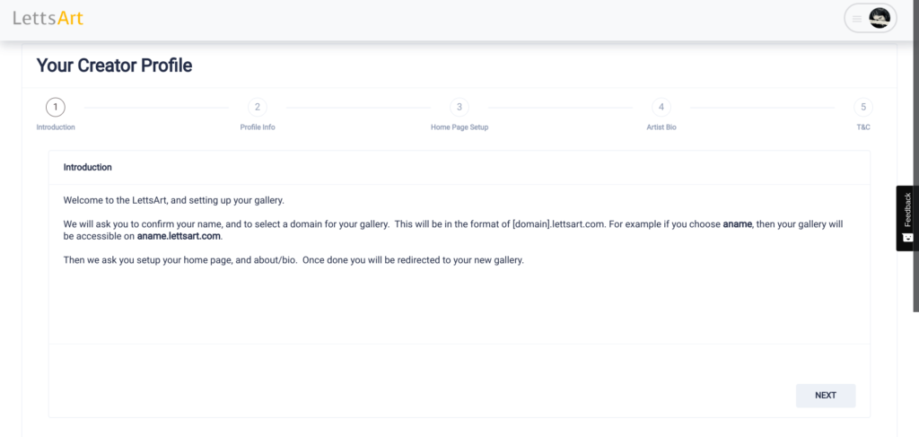Image resolution: width=919 pixels, height=437 pixels.
Task: Click the NEXT button
Action: coord(826,396)
